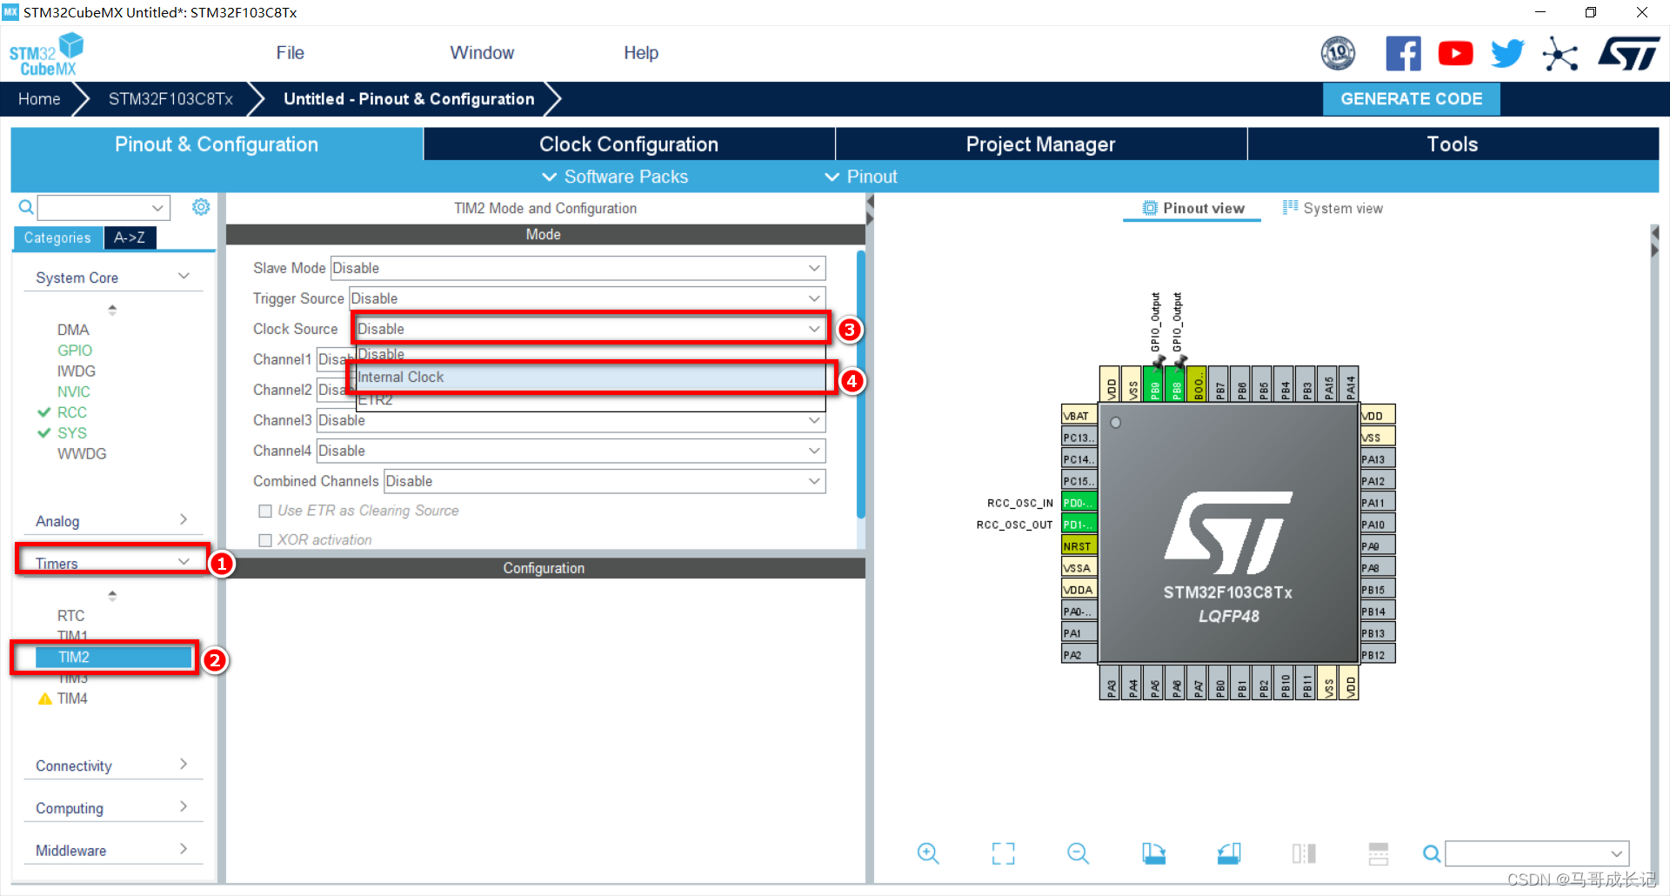Click the STM32CubeMX logo icon
Image resolution: width=1670 pixels, height=896 pixels.
click(46, 54)
